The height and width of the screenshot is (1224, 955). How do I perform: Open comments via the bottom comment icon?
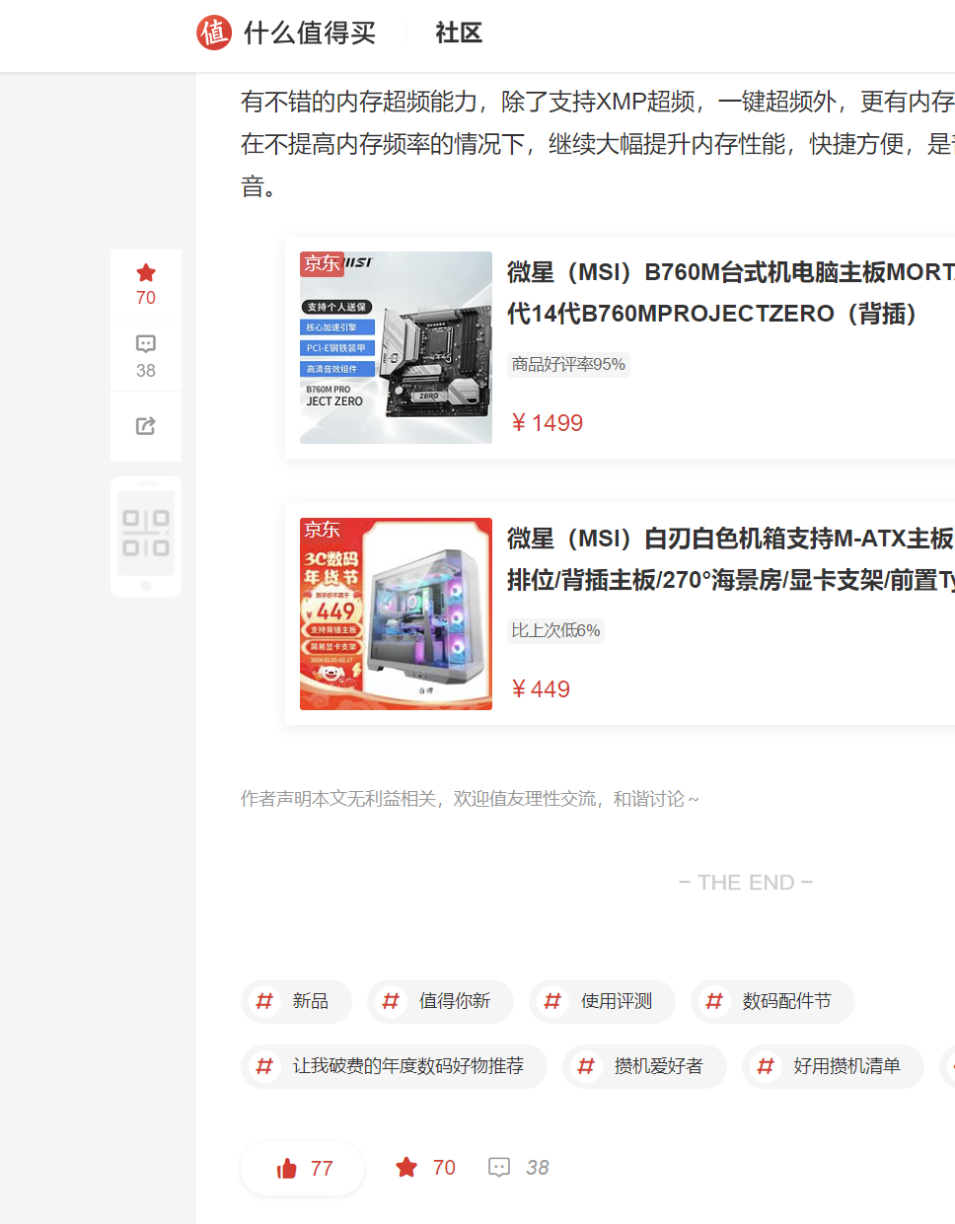click(x=499, y=1168)
